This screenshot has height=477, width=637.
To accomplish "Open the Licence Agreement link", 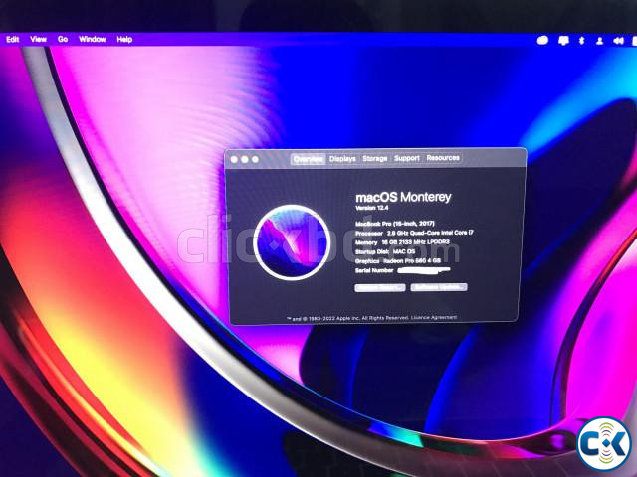I will pos(434,317).
